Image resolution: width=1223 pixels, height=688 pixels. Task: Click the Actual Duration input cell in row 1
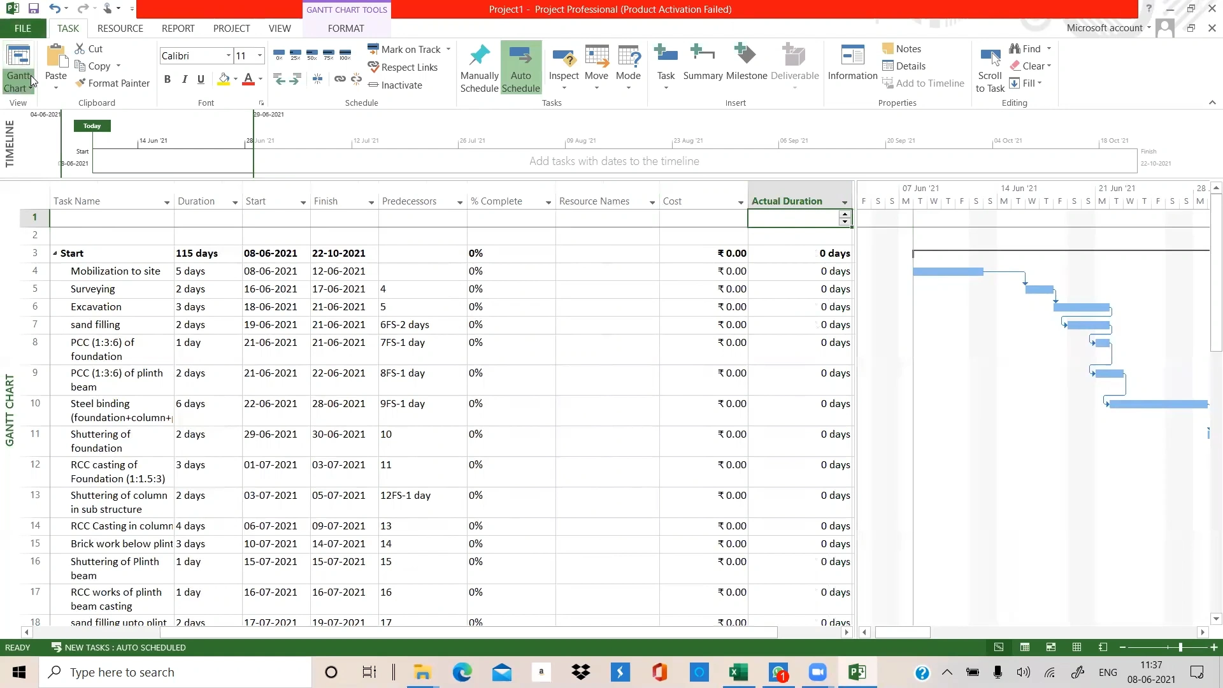pos(793,219)
